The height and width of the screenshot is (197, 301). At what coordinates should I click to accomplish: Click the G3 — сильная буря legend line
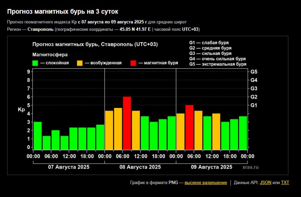pyautogui.click(x=210, y=53)
